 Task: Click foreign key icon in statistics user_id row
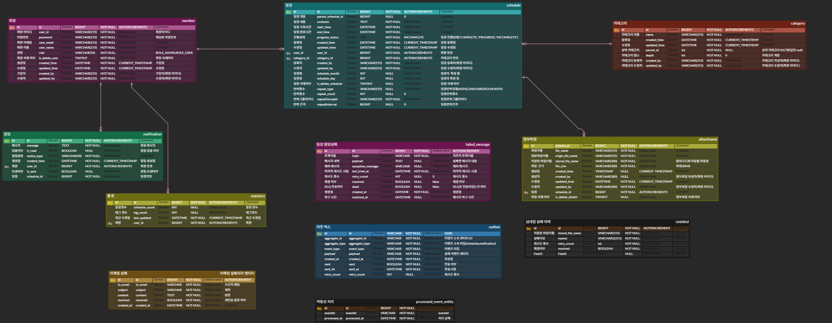click(x=110, y=223)
